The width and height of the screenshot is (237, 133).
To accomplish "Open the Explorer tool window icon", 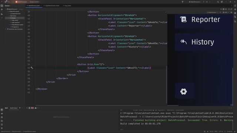I will coord(2,6).
